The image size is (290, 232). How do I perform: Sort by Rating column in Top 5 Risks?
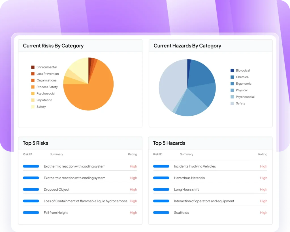click(132, 154)
